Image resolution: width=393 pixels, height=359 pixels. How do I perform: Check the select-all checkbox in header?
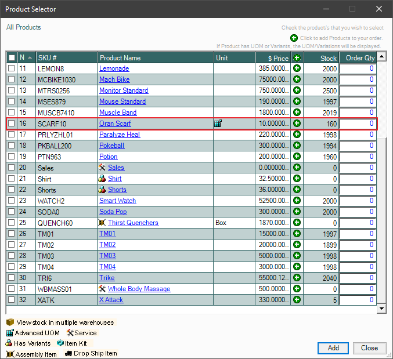tap(12, 58)
